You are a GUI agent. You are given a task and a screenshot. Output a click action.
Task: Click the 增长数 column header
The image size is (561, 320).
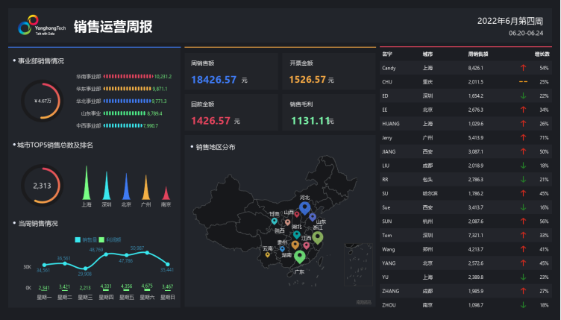[542, 54]
